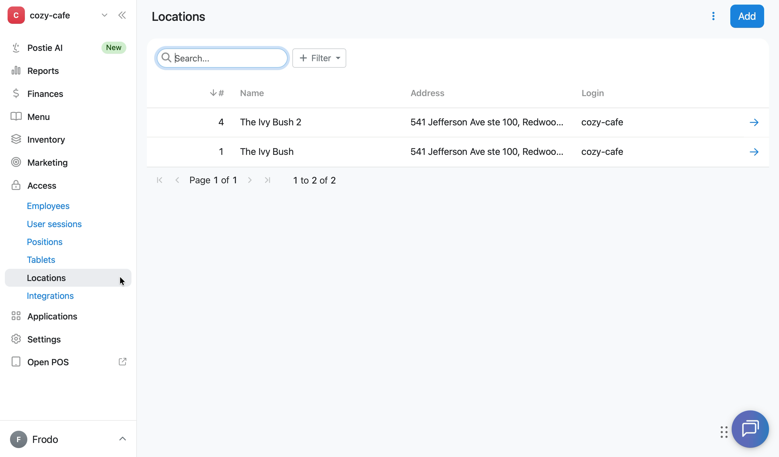This screenshot has width=779, height=457.
Task: Click the Finances dollar icon
Action: point(16,93)
